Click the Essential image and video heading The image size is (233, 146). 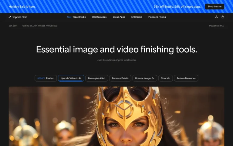click(116, 49)
